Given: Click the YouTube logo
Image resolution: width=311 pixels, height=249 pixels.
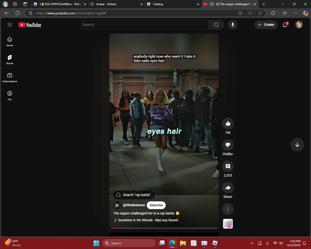Looking at the screenshot, I should (30, 25).
